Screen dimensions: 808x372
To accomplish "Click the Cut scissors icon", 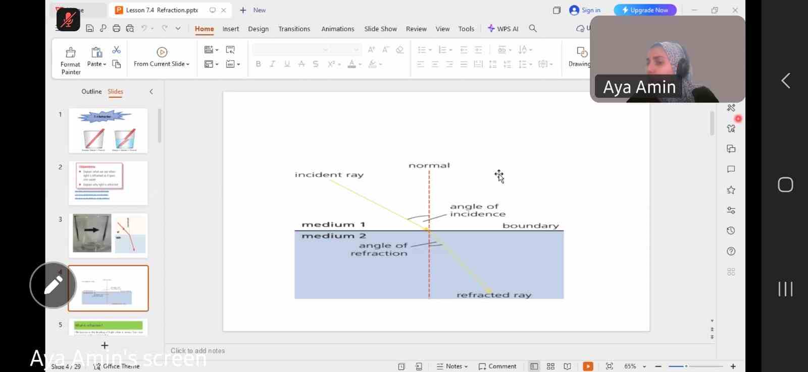I will pos(117,50).
